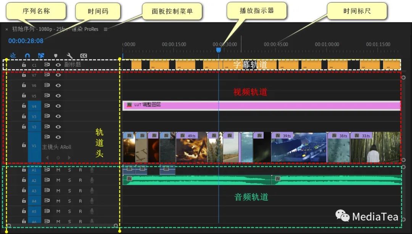The width and height of the screenshot is (412, 234).
Task: Click the next keyframe arrow on track V1
Action: (x=69, y=157)
